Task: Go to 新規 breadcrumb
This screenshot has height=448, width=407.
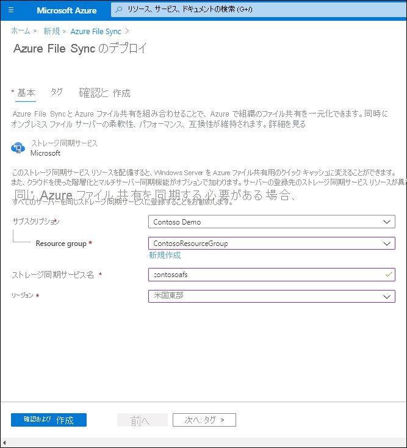Action: click(x=52, y=31)
